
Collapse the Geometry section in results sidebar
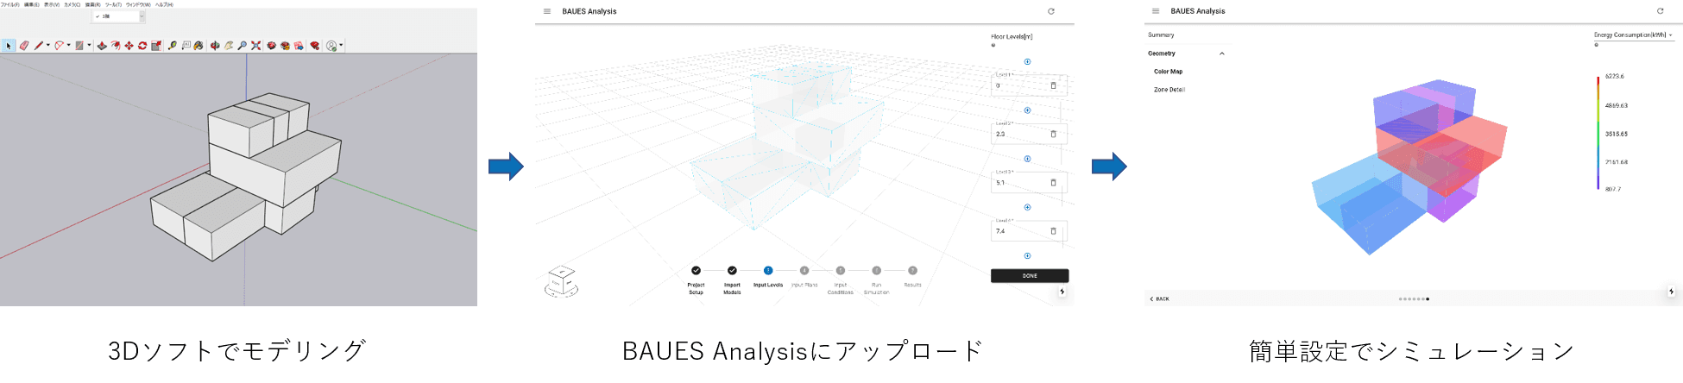[1221, 53]
